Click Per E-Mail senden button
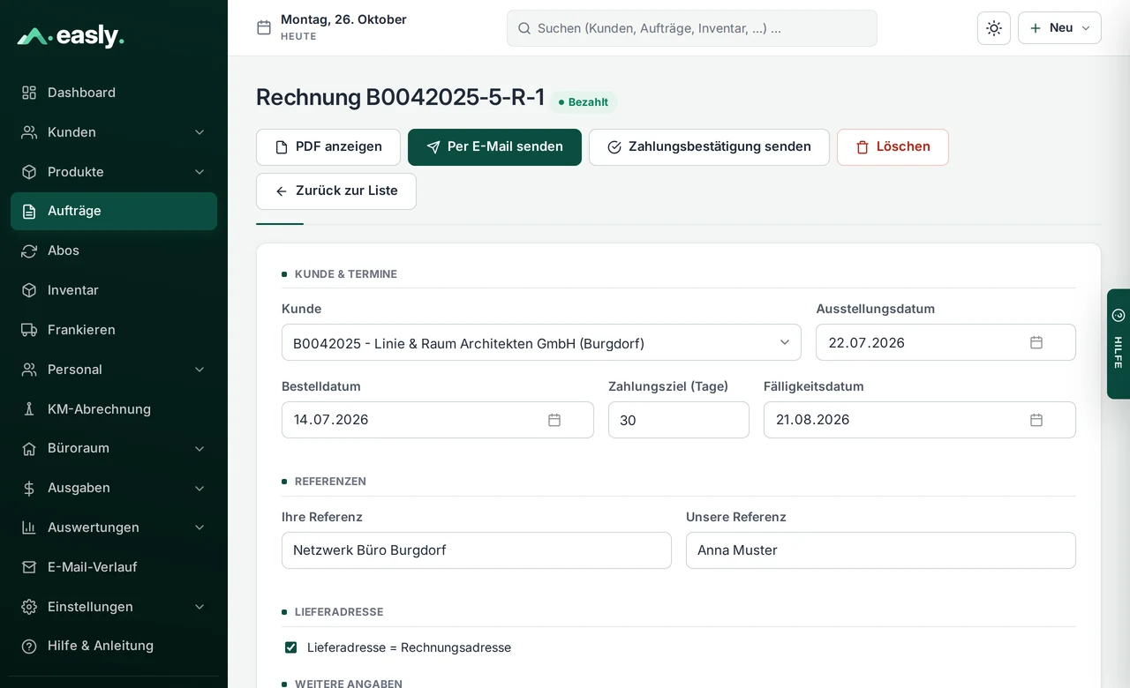The image size is (1130, 688). (x=494, y=147)
